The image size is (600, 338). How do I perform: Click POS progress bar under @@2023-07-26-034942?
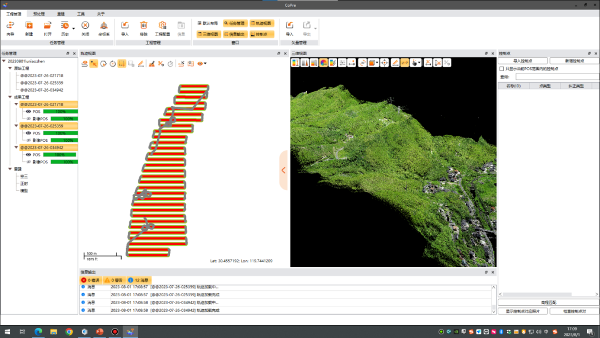tap(59, 155)
